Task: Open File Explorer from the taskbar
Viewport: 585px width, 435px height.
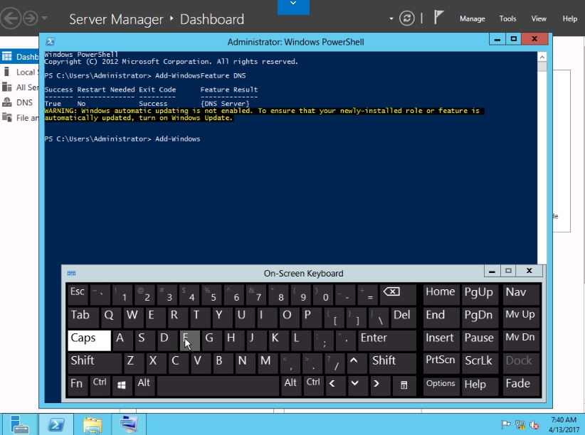Action: pyautogui.click(x=92, y=425)
